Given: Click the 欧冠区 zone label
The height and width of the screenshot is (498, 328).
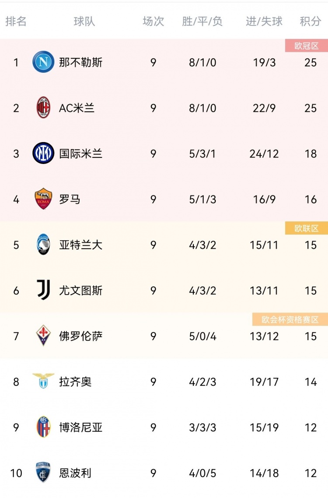Looking at the screenshot, I should pyautogui.click(x=306, y=46).
